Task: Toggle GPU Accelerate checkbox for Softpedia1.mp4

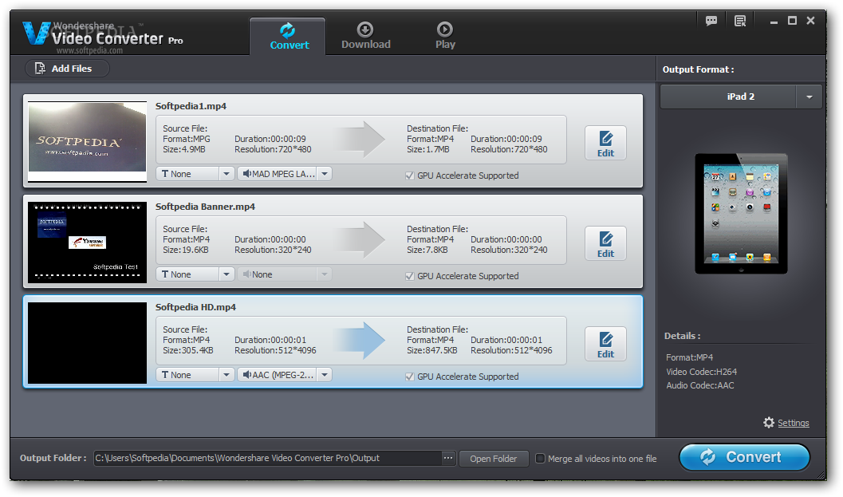Action: tap(410, 176)
